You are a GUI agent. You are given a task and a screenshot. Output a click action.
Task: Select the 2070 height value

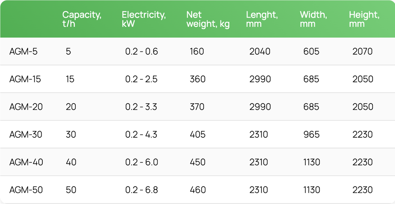(x=362, y=51)
